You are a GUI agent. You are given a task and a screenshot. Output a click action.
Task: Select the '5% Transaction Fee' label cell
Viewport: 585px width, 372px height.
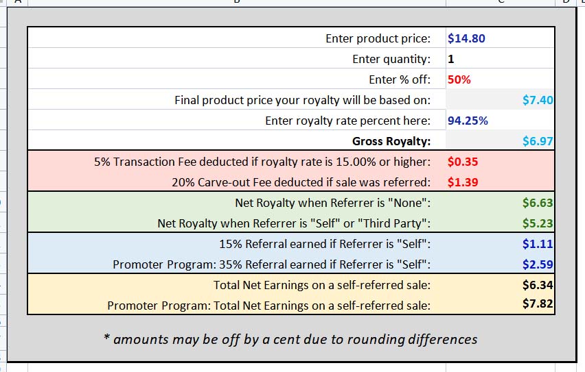(237, 161)
